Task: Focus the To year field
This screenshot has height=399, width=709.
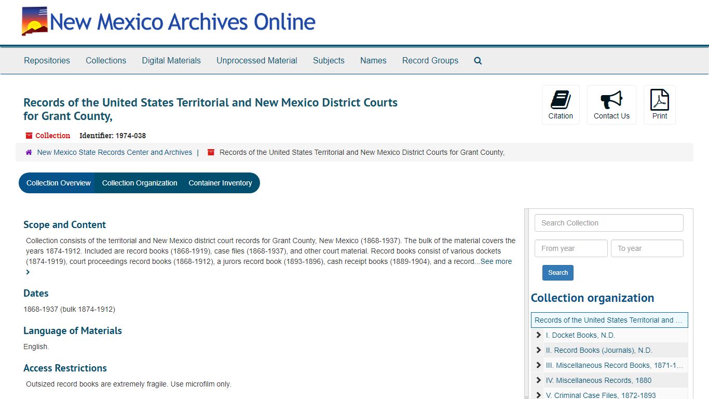Action: tap(647, 248)
